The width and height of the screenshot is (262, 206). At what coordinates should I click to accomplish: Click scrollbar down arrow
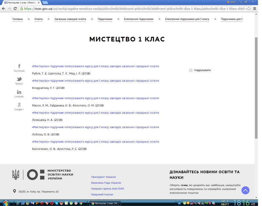(x=256, y=197)
